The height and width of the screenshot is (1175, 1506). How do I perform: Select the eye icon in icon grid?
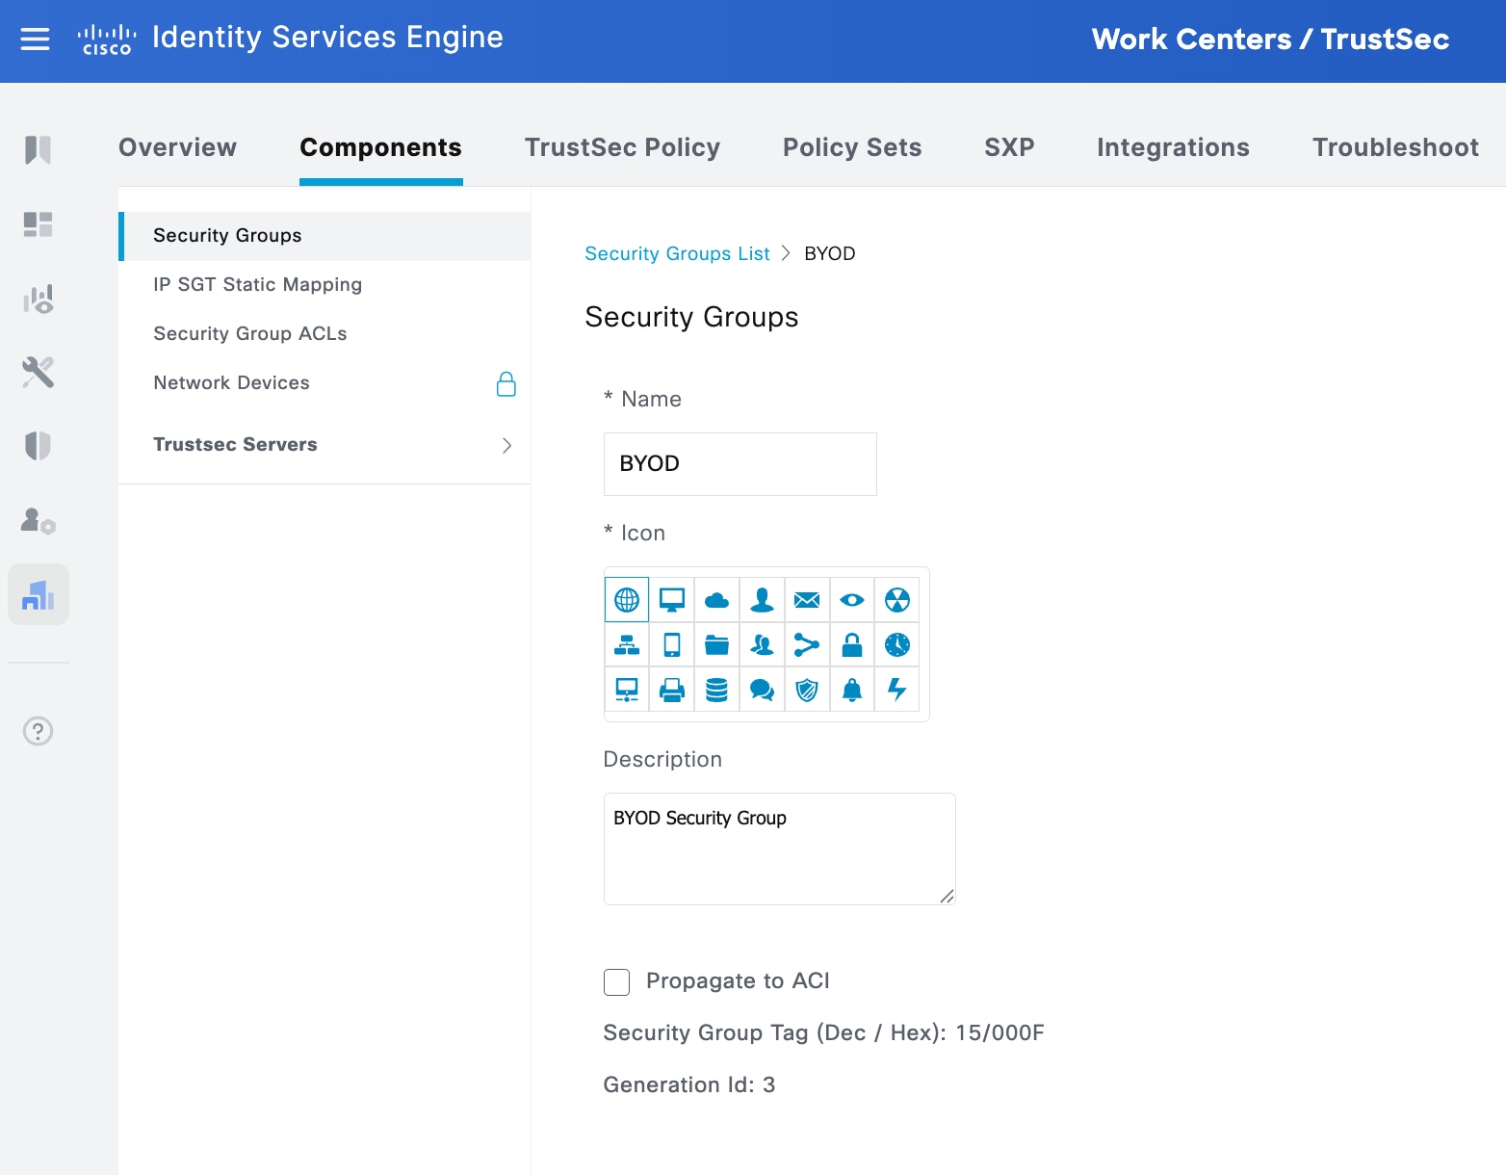pos(852,600)
